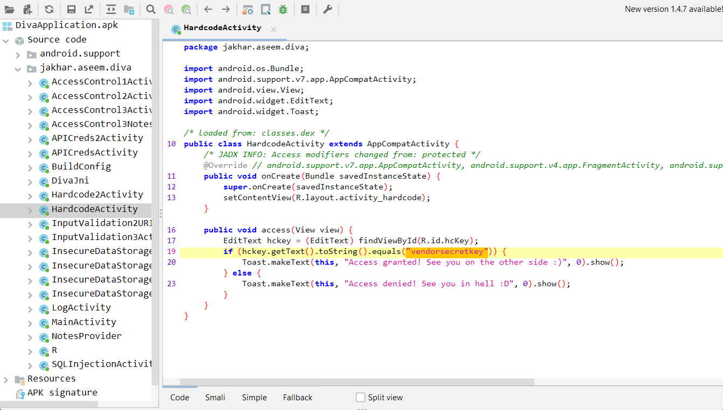Open MainActivity in the source tree
Screen dimensions: 723x410
click(x=84, y=322)
